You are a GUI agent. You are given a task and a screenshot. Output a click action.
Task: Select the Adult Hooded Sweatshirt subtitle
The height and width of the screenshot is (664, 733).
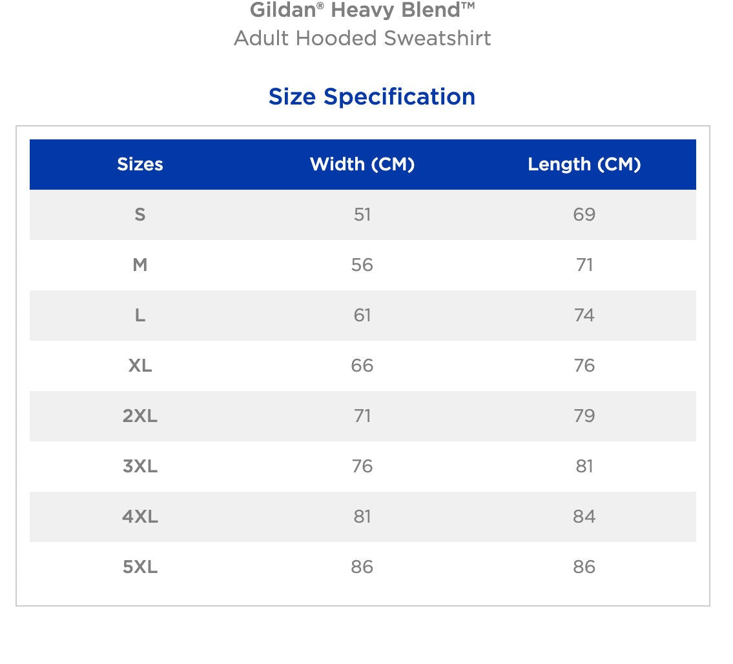coord(362,38)
